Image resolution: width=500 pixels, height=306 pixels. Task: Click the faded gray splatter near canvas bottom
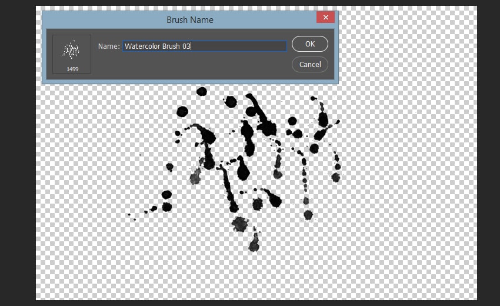(x=239, y=224)
